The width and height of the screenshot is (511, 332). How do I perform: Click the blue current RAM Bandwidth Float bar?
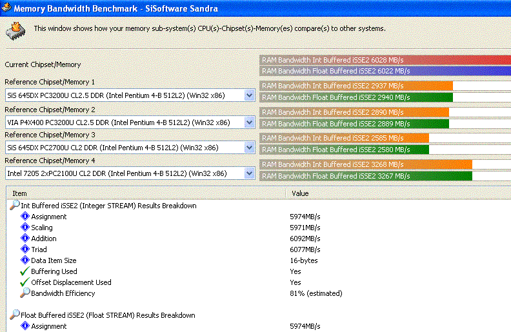pos(385,71)
